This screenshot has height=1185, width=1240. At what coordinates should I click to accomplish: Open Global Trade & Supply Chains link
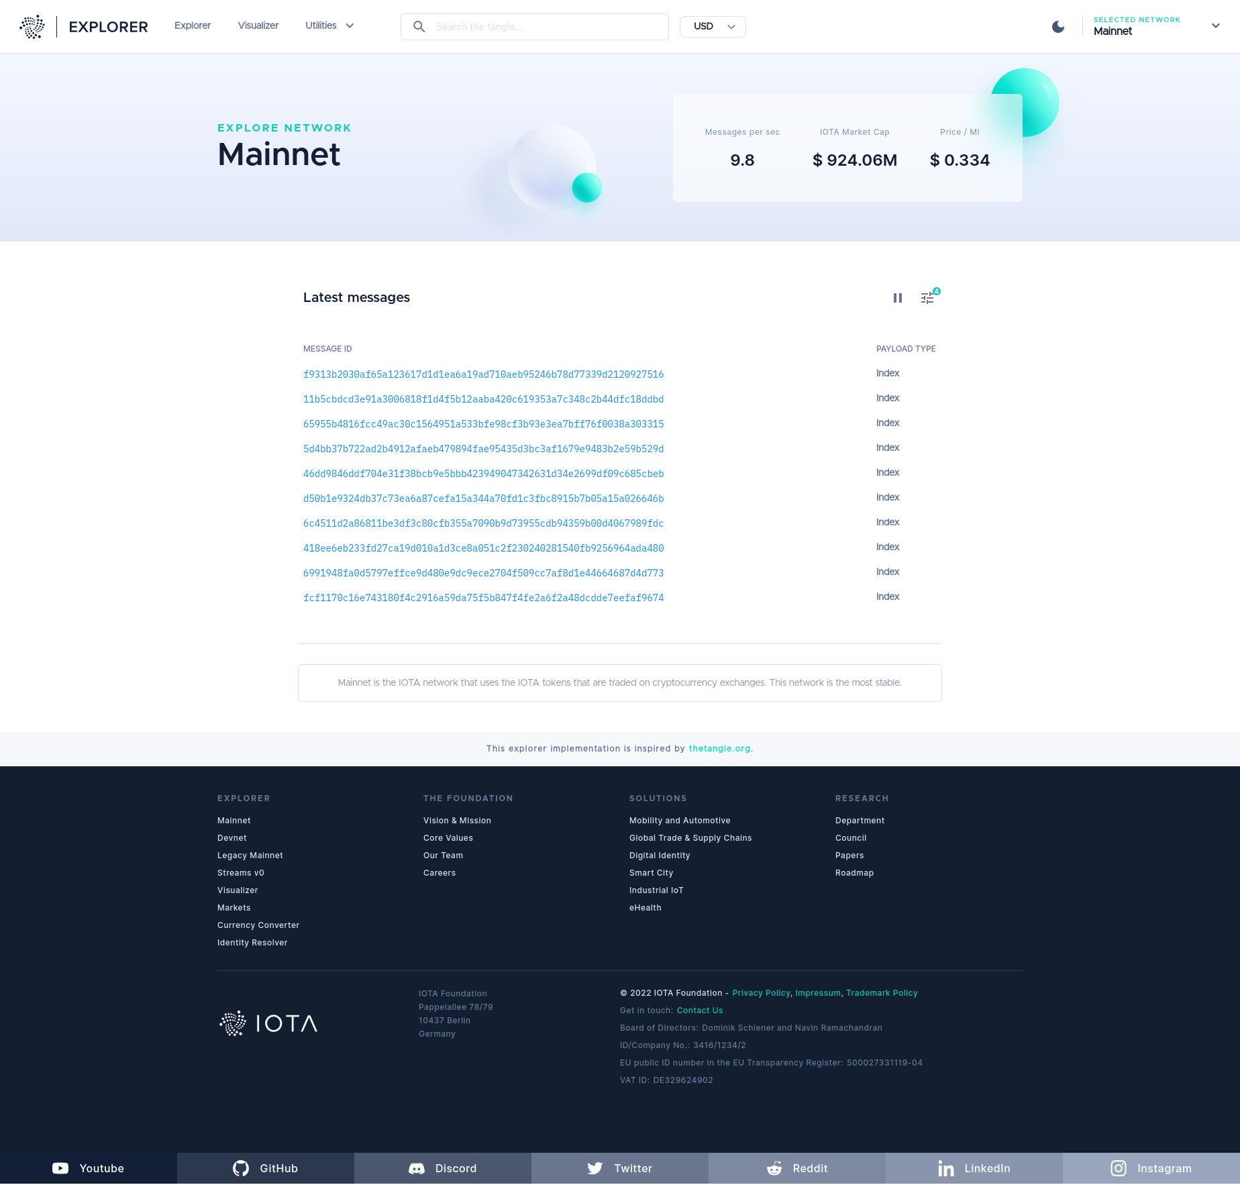(690, 838)
